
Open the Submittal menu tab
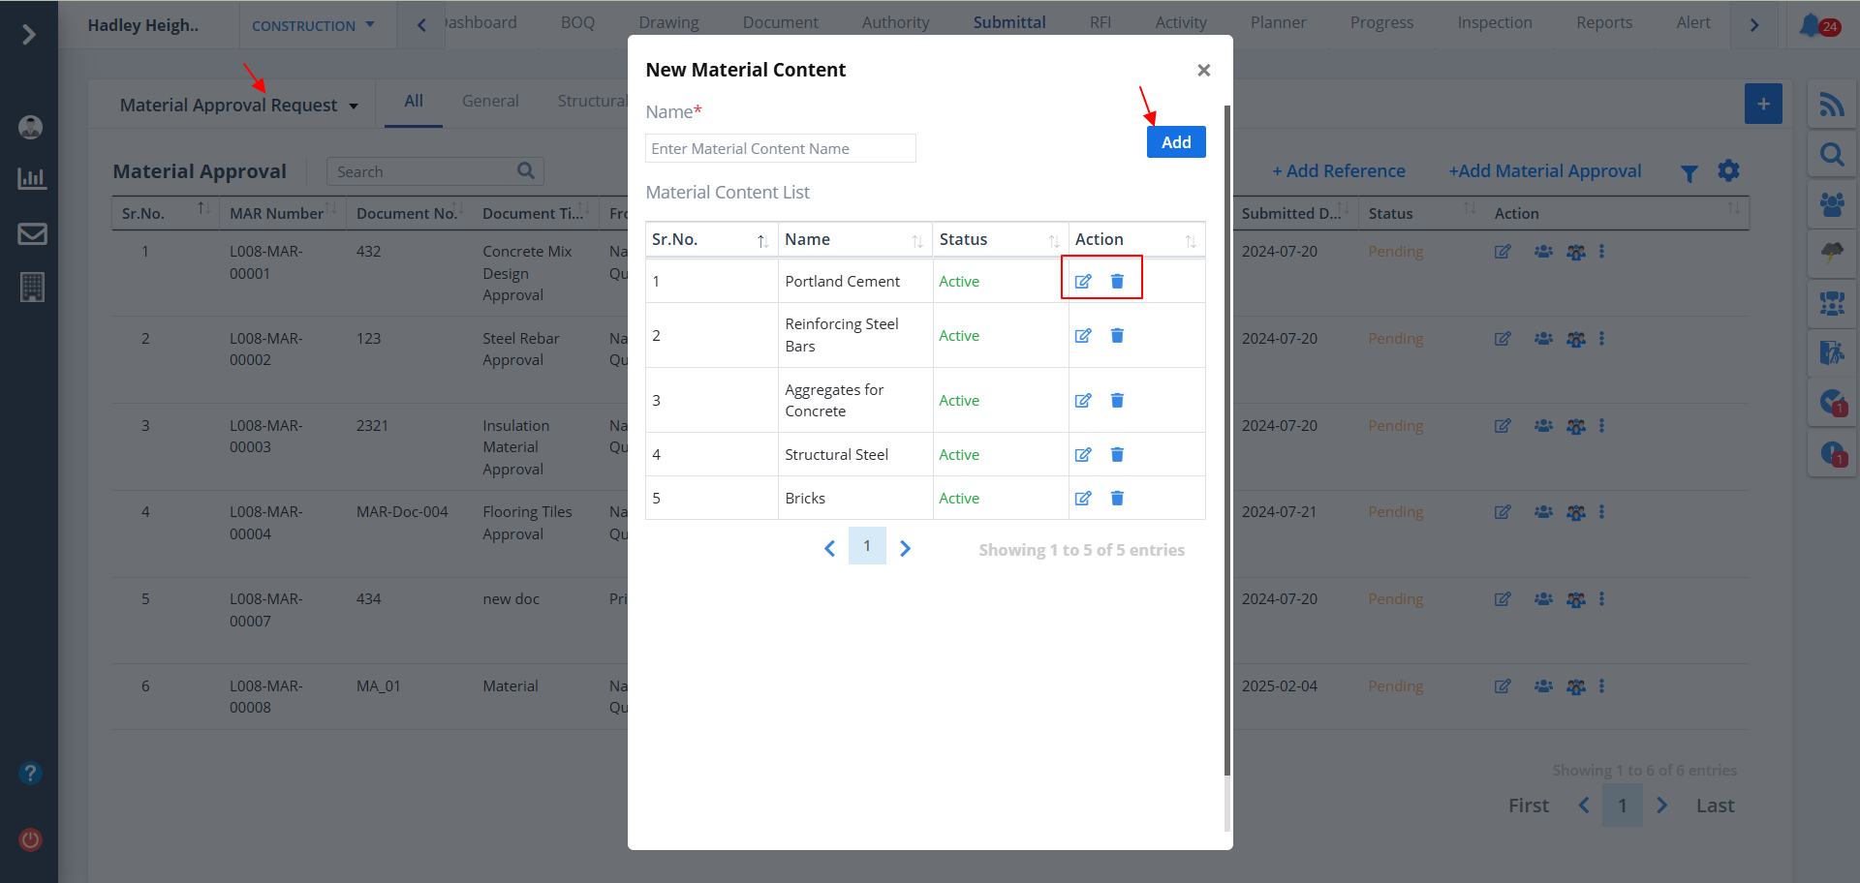pyautogui.click(x=1008, y=23)
